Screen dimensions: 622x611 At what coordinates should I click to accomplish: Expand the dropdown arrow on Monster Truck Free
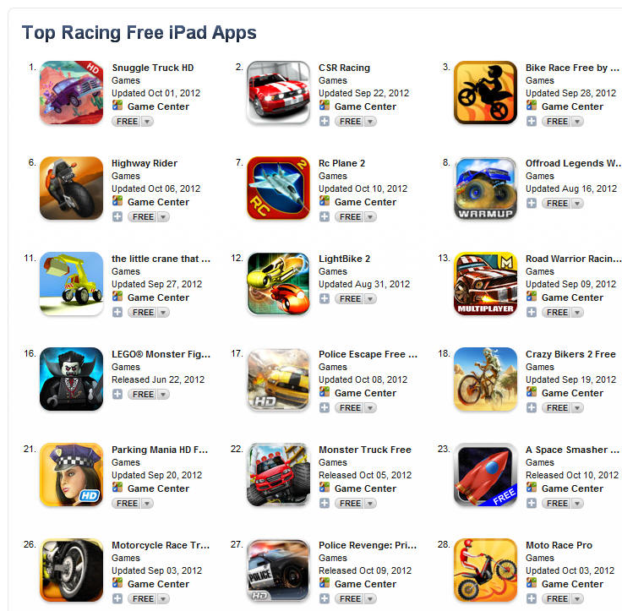point(370,504)
